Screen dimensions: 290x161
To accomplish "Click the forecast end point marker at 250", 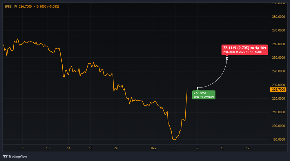I will (227, 58).
